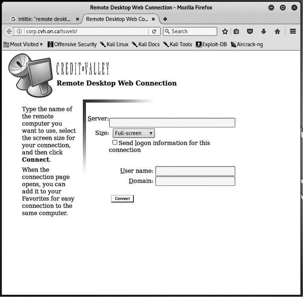Screen dimensions: 303x297
Task: Open the Kali Tools bookmark
Action: coord(178,45)
